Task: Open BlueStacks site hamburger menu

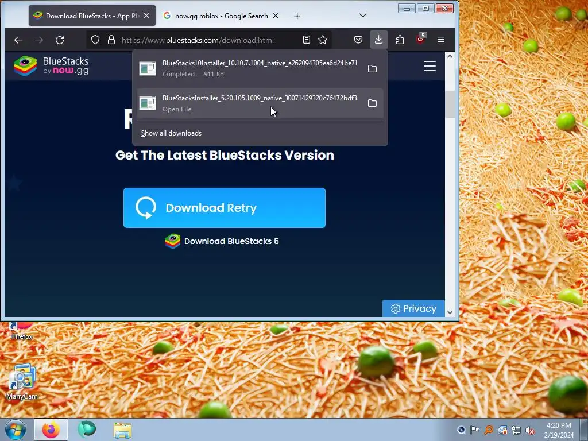Action: coord(430,66)
